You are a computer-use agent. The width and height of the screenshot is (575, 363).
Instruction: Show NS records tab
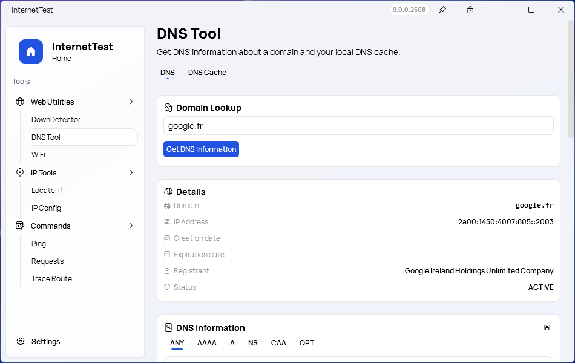[x=252, y=343]
